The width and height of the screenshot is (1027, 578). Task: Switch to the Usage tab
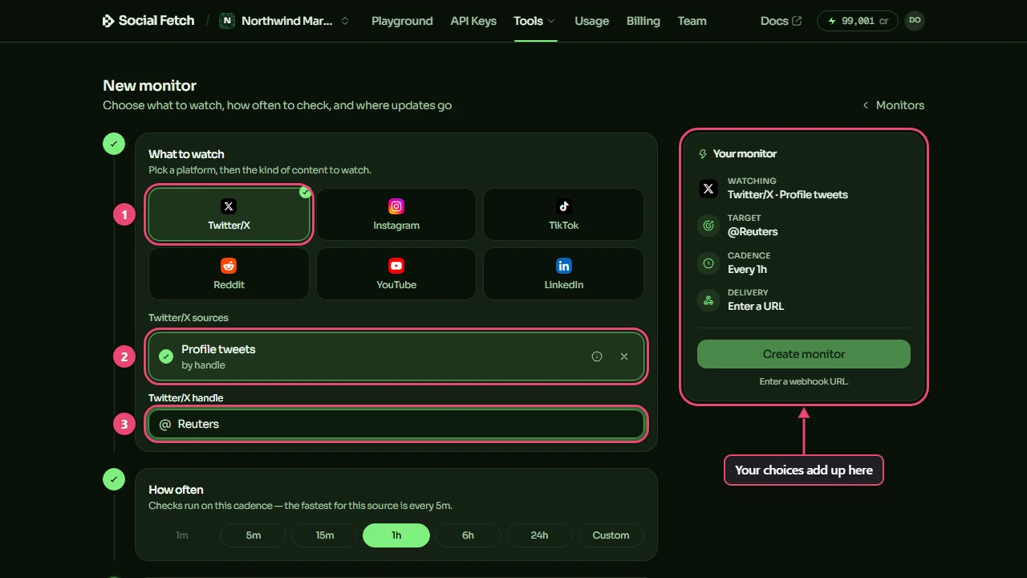[592, 21]
